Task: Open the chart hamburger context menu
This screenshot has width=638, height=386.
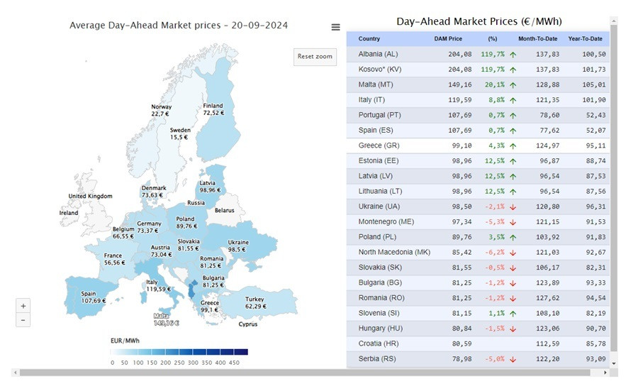Action: pyautogui.click(x=336, y=27)
